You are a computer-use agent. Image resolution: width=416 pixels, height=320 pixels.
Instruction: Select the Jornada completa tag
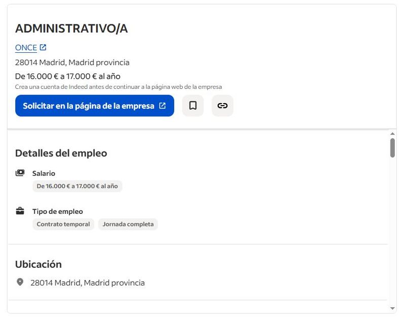(128, 224)
